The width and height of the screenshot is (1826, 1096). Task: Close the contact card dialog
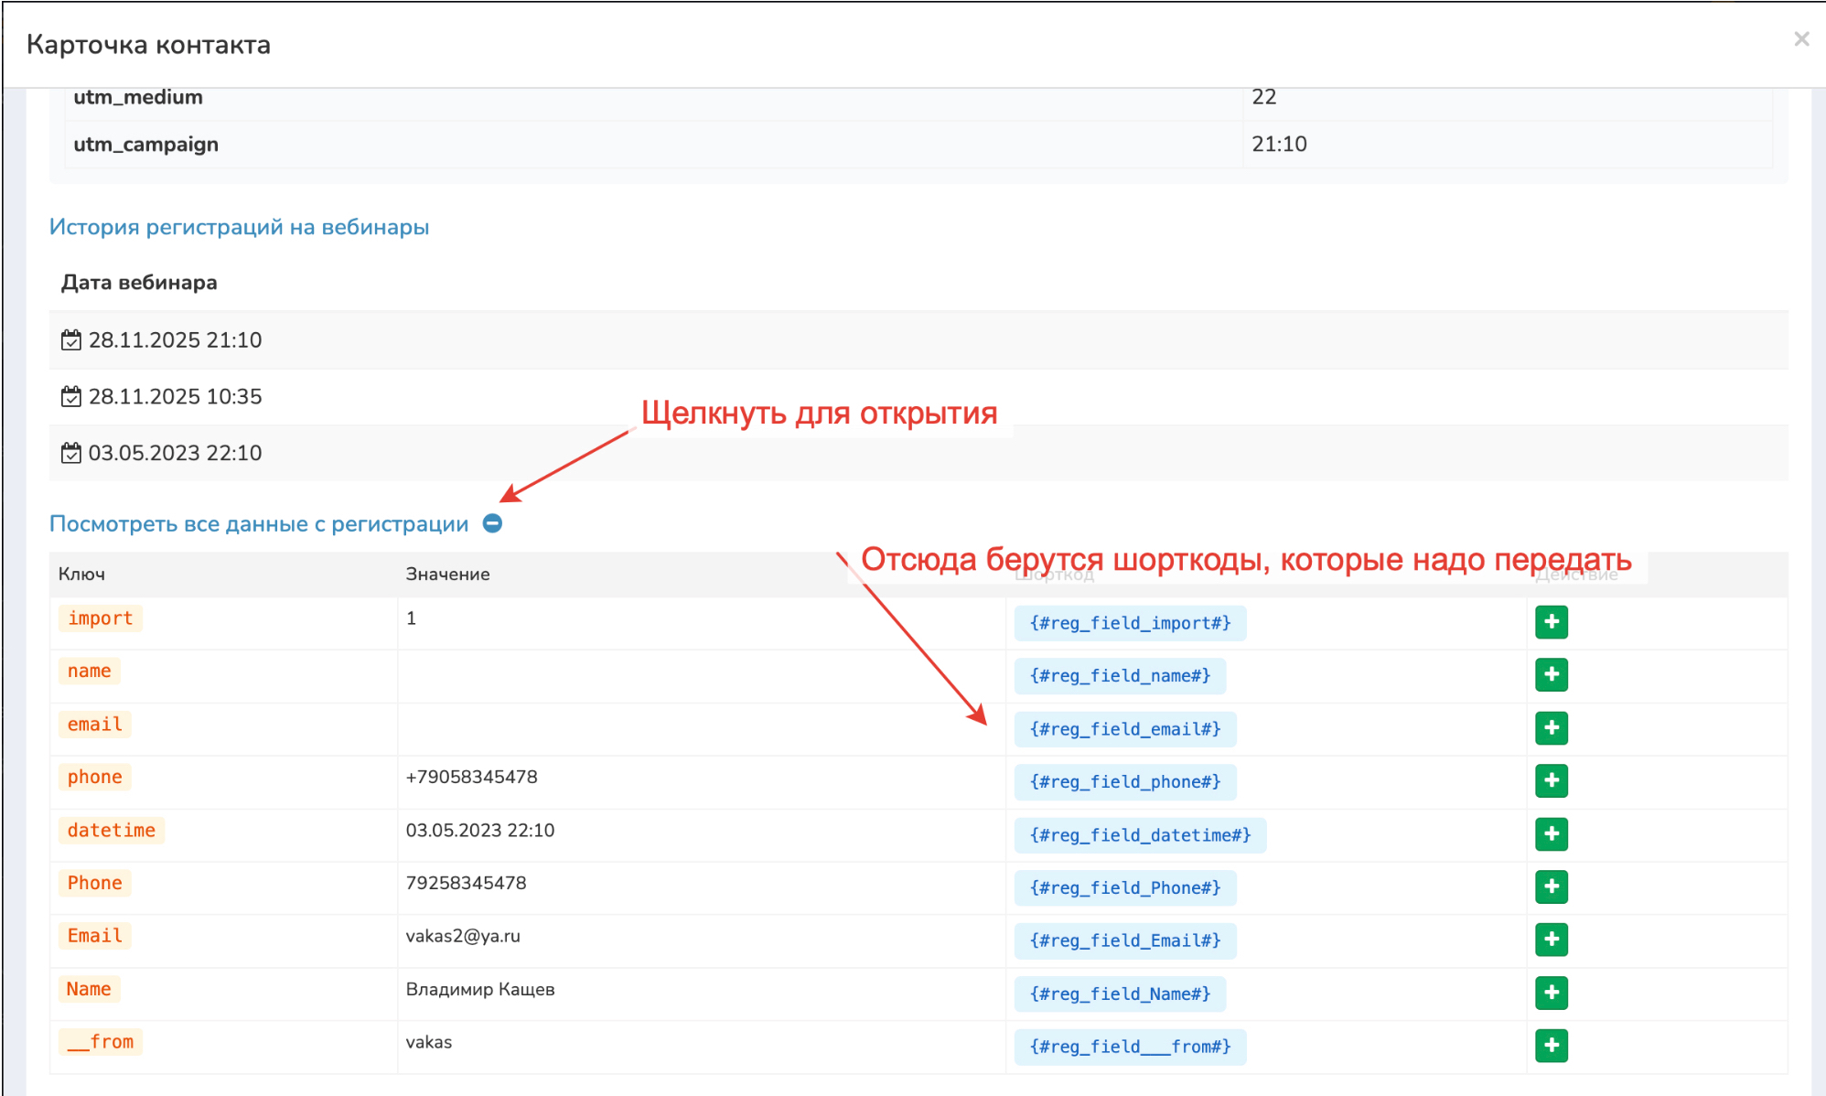point(1800,39)
